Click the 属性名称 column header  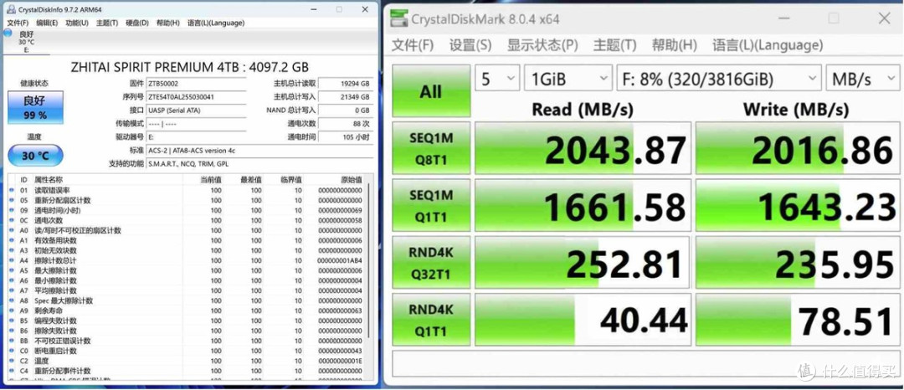tap(49, 180)
